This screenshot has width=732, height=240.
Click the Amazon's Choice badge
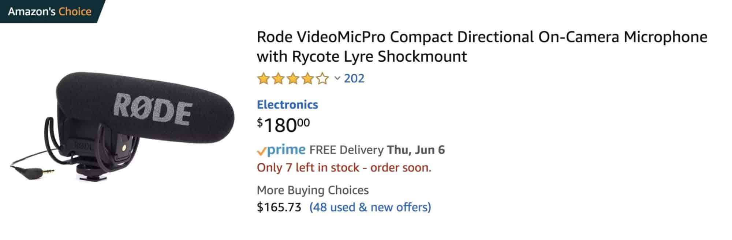tap(49, 11)
